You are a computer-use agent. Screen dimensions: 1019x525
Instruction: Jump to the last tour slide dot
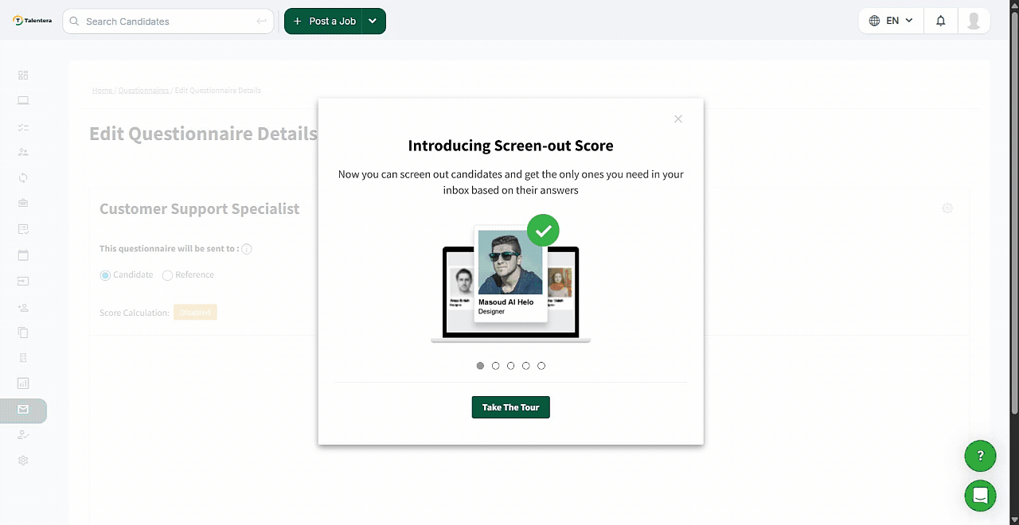click(x=541, y=366)
